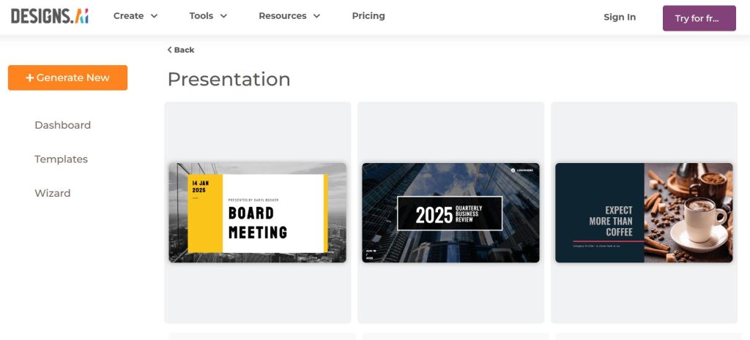Expand the Tools dropdown menu
The height and width of the screenshot is (340, 750).
pos(208,16)
